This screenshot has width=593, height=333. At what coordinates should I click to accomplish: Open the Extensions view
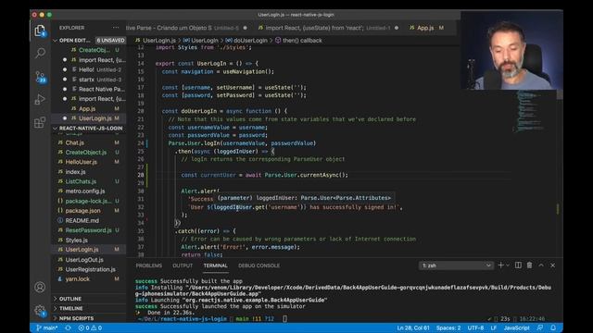point(40,122)
